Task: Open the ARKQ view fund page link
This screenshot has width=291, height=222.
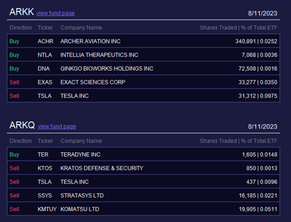Action: [57, 127]
